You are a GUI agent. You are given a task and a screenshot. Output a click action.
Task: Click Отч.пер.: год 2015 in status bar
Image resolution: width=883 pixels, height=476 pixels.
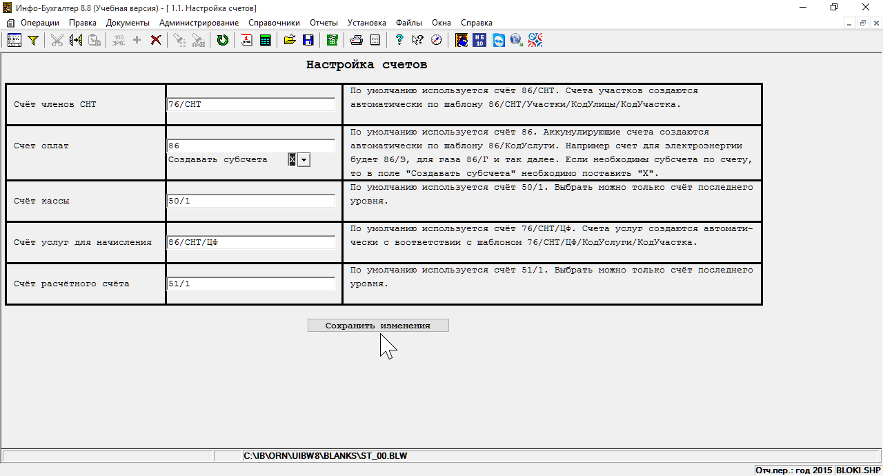(794, 470)
